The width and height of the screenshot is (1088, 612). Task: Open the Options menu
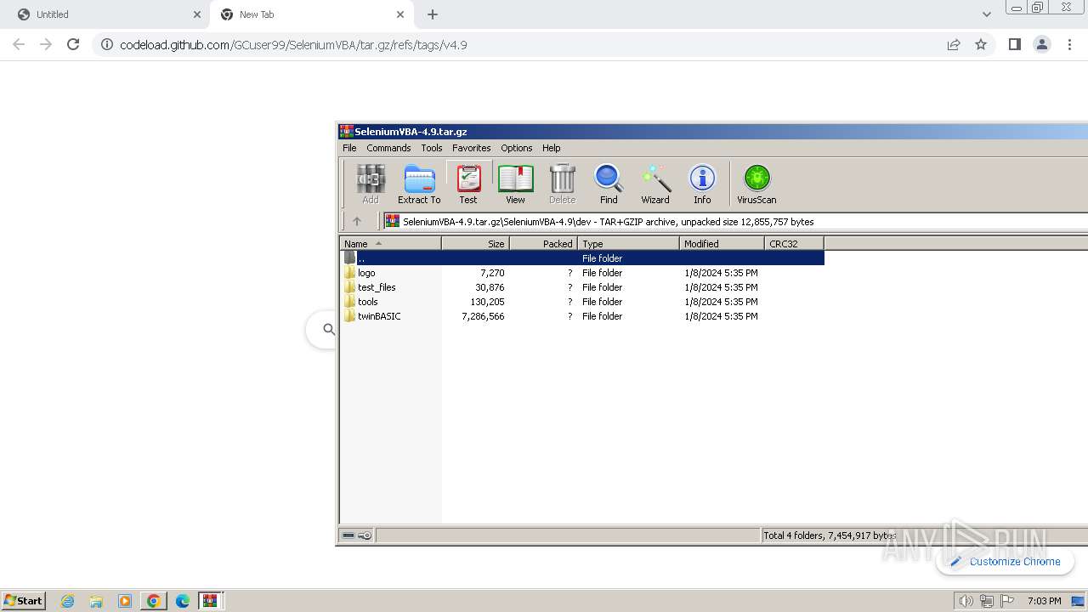(x=516, y=148)
